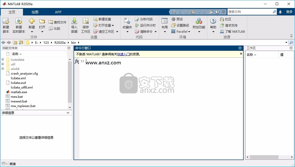This screenshot has width=295, height=167.
Task: Expand the win64 folder
Action: pyautogui.click(x=3, y=69)
